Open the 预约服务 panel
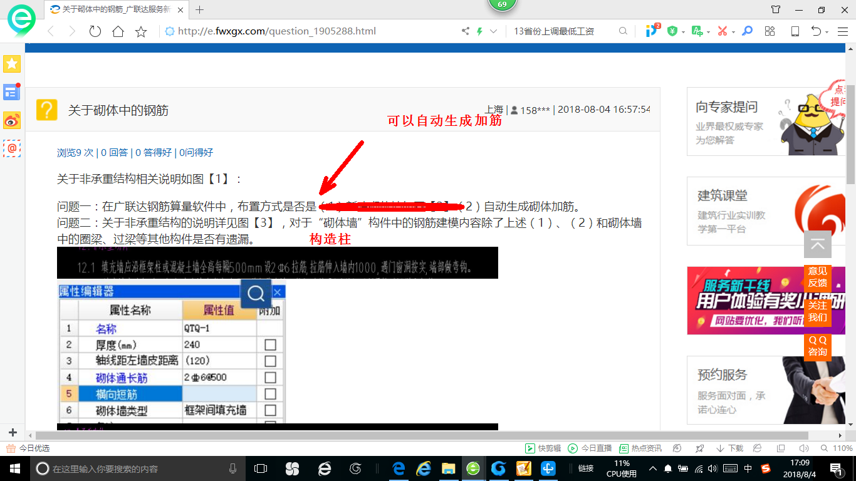The width and height of the screenshot is (856, 481). 766,390
